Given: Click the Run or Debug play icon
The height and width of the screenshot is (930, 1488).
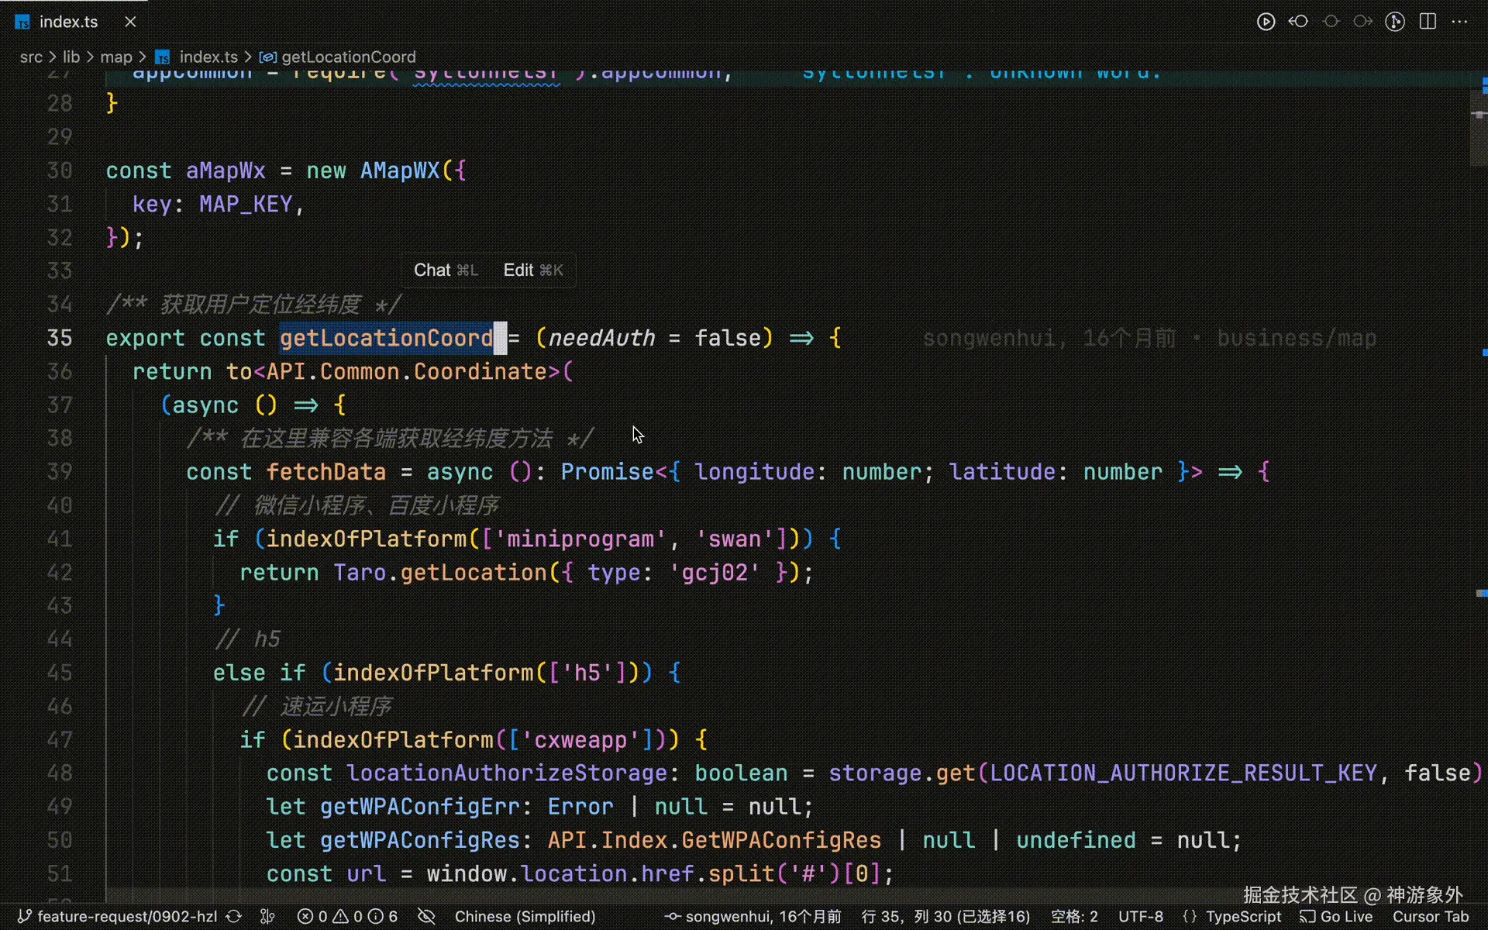Looking at the screenshot, I should (x=1266, y=22).
